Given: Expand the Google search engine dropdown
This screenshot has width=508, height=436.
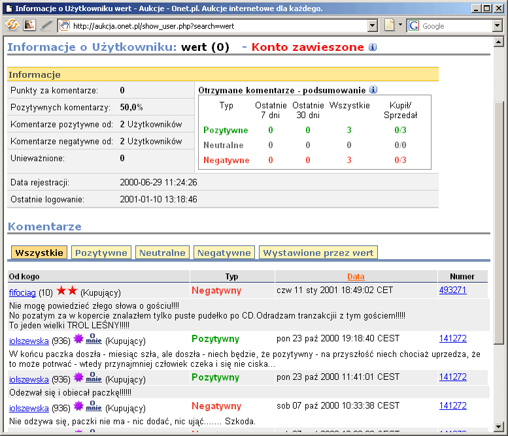Looking at the screenshot, I should tap(497, 25).
